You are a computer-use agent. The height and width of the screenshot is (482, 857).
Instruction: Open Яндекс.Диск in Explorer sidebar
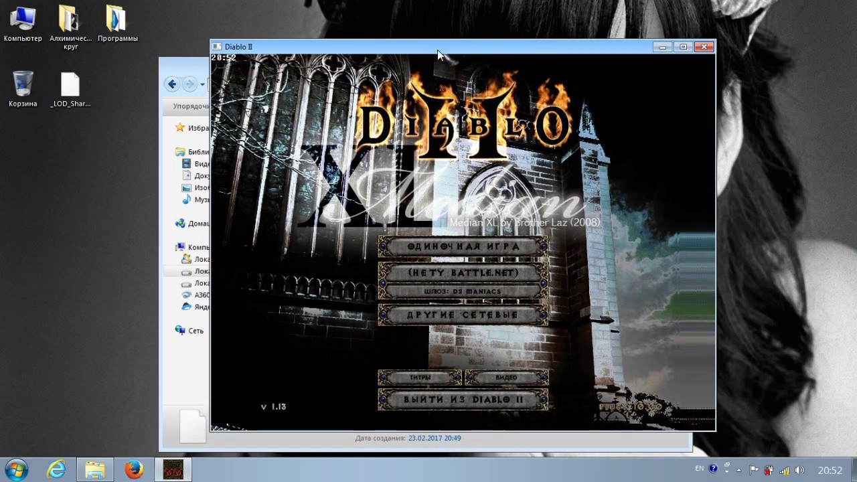tap(196, 307)
